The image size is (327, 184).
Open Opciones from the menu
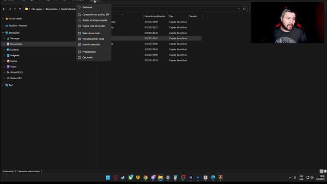94,57
